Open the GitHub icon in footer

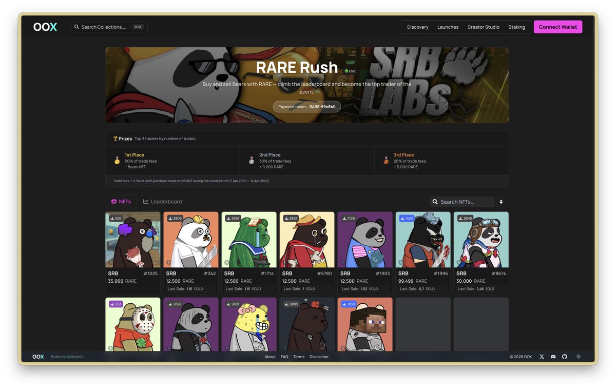pos(565,357)
